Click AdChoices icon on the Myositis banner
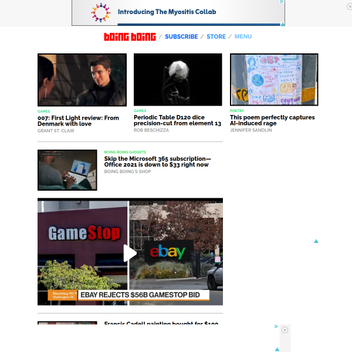The width and height of the screenshot is (352, 352). pos(282,2)
